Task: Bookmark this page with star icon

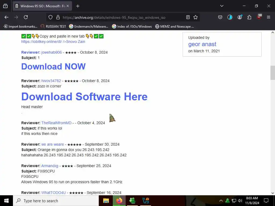Action: [x=196, y=17]
